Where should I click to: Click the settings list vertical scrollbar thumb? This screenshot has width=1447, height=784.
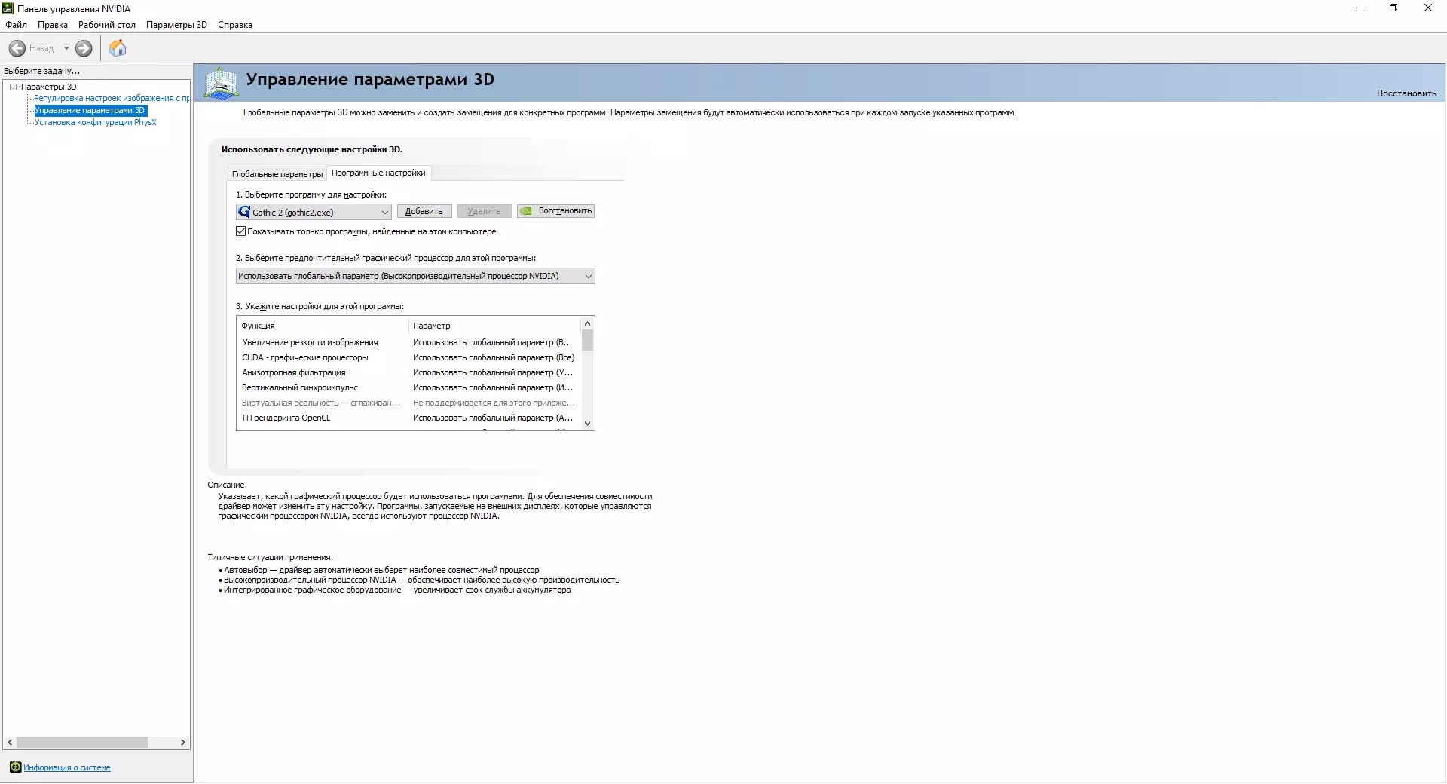pos(588,341)
